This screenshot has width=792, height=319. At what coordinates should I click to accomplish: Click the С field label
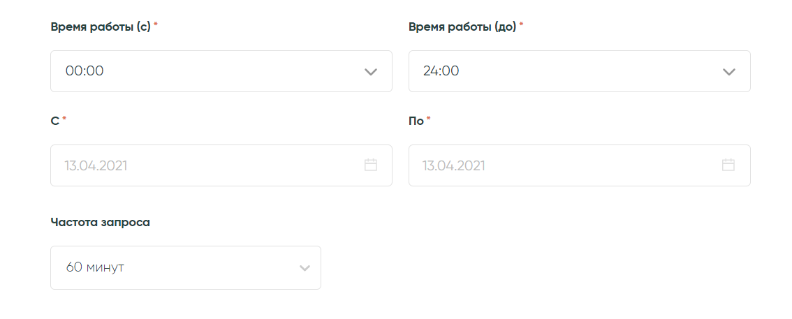tap(55, 121)
